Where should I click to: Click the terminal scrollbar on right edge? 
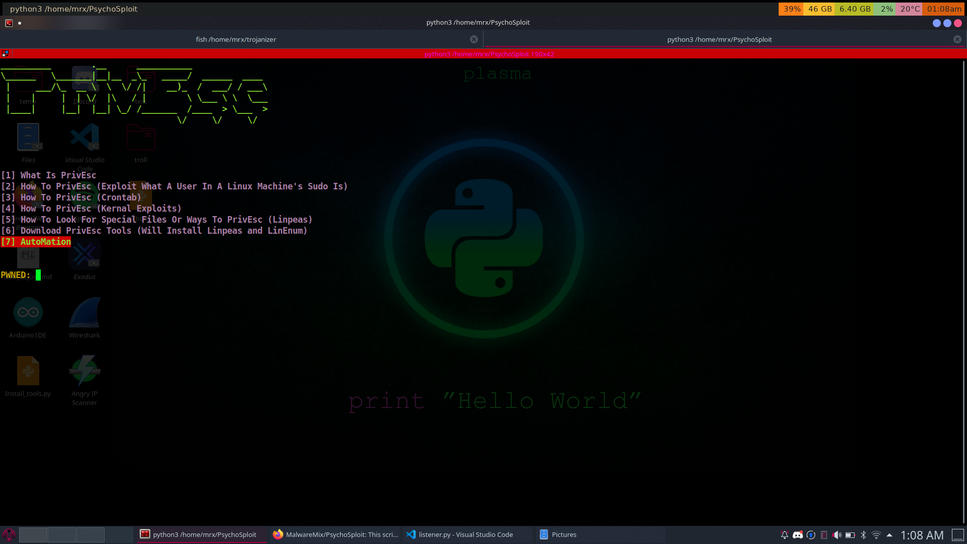[963, 292]
